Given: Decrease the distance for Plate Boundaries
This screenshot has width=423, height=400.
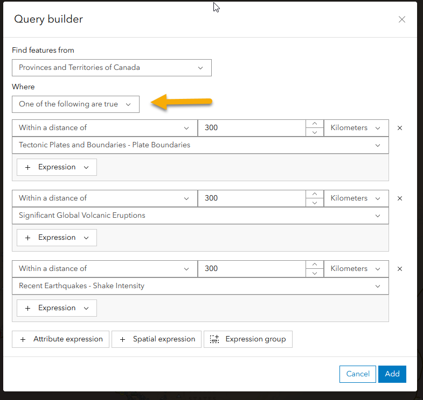Looking at the screenshot, I should click(x=315, y=132).
